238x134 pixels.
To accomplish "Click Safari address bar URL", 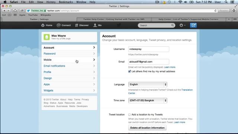I will [63, 11].
